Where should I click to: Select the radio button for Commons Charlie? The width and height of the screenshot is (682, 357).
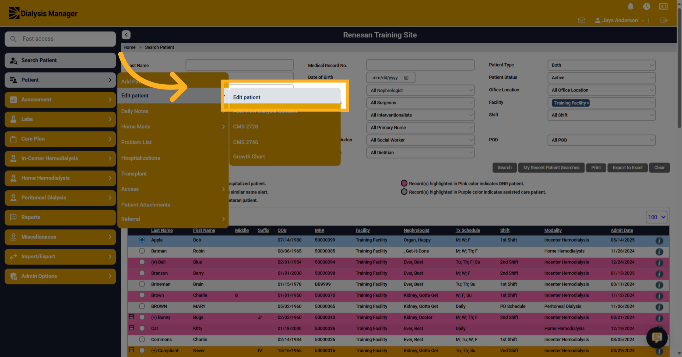pos(142,339)
